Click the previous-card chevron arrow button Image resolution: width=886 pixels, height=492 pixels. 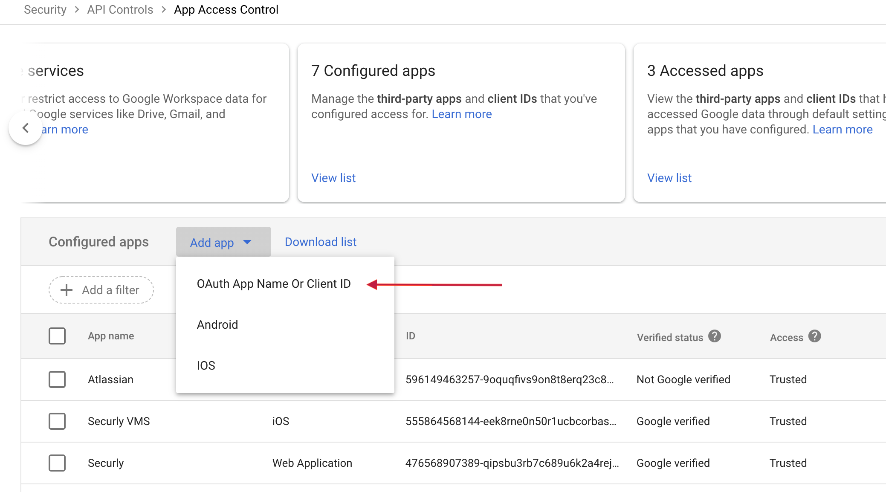pyautogui.click(x=26, y=128)
